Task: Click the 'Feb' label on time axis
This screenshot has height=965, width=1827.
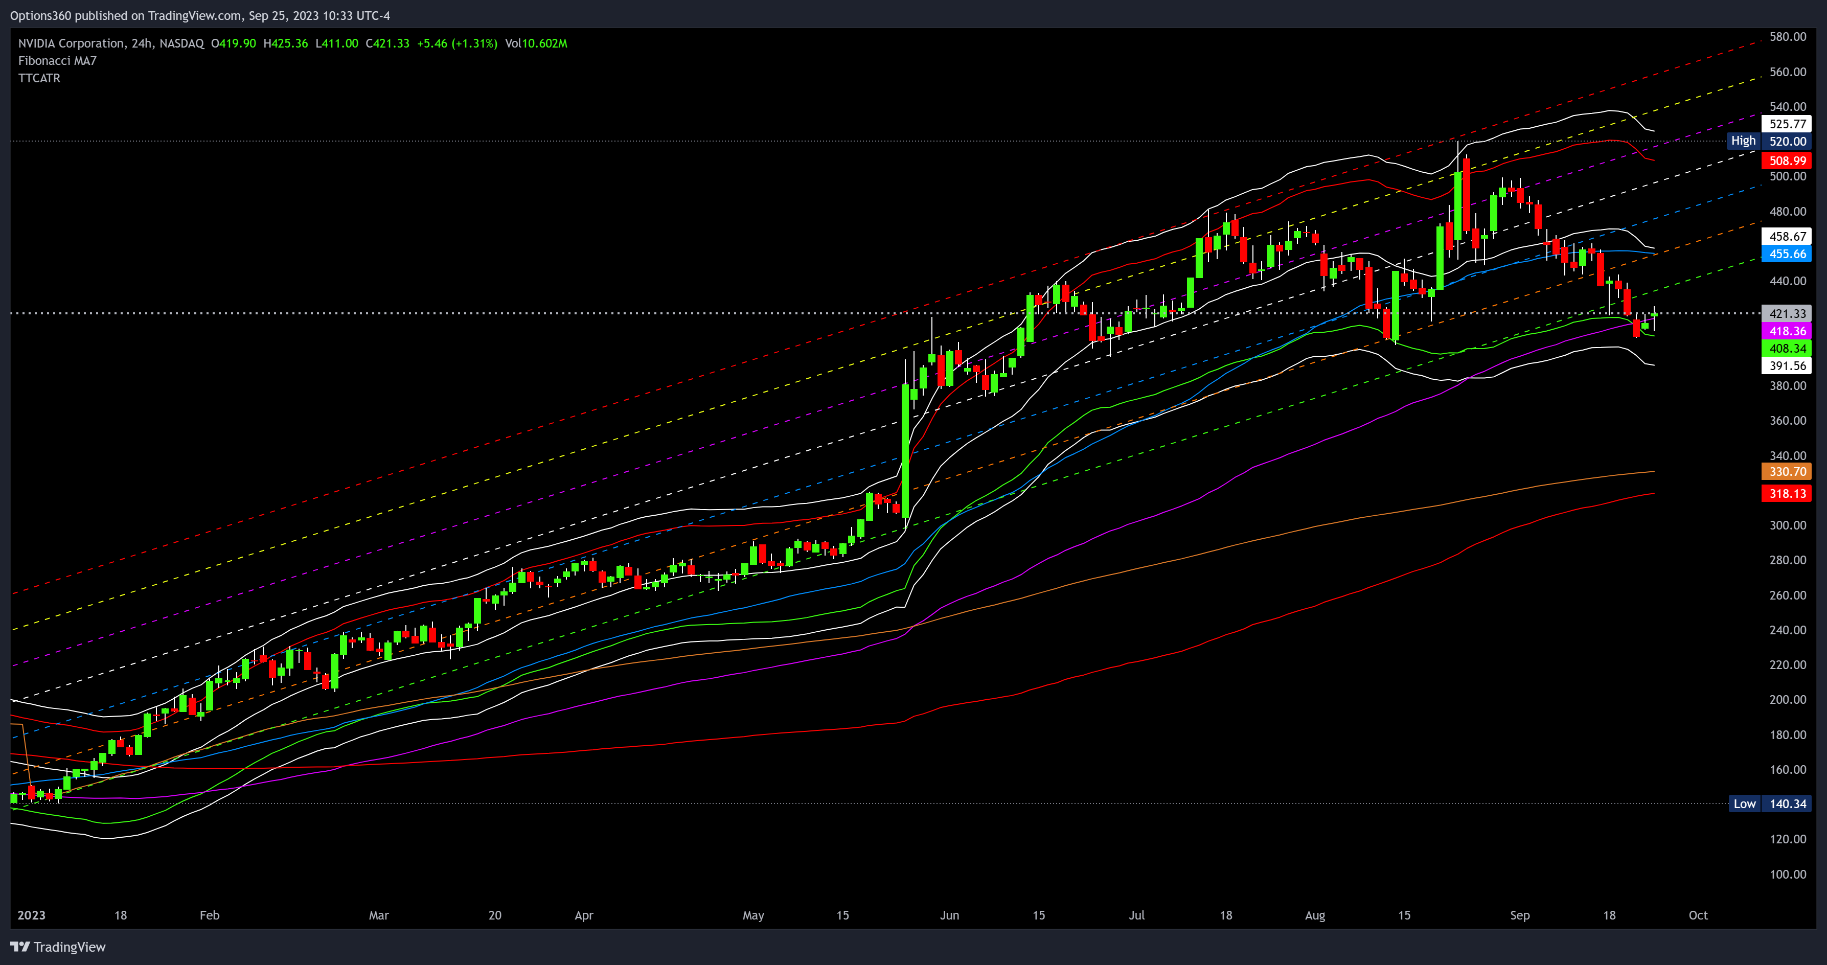Action: [210, 915]
